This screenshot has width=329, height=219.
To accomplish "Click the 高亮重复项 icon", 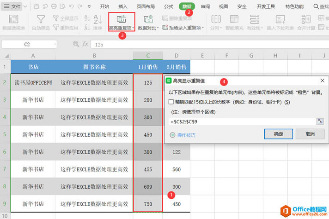I will [121, 19].
